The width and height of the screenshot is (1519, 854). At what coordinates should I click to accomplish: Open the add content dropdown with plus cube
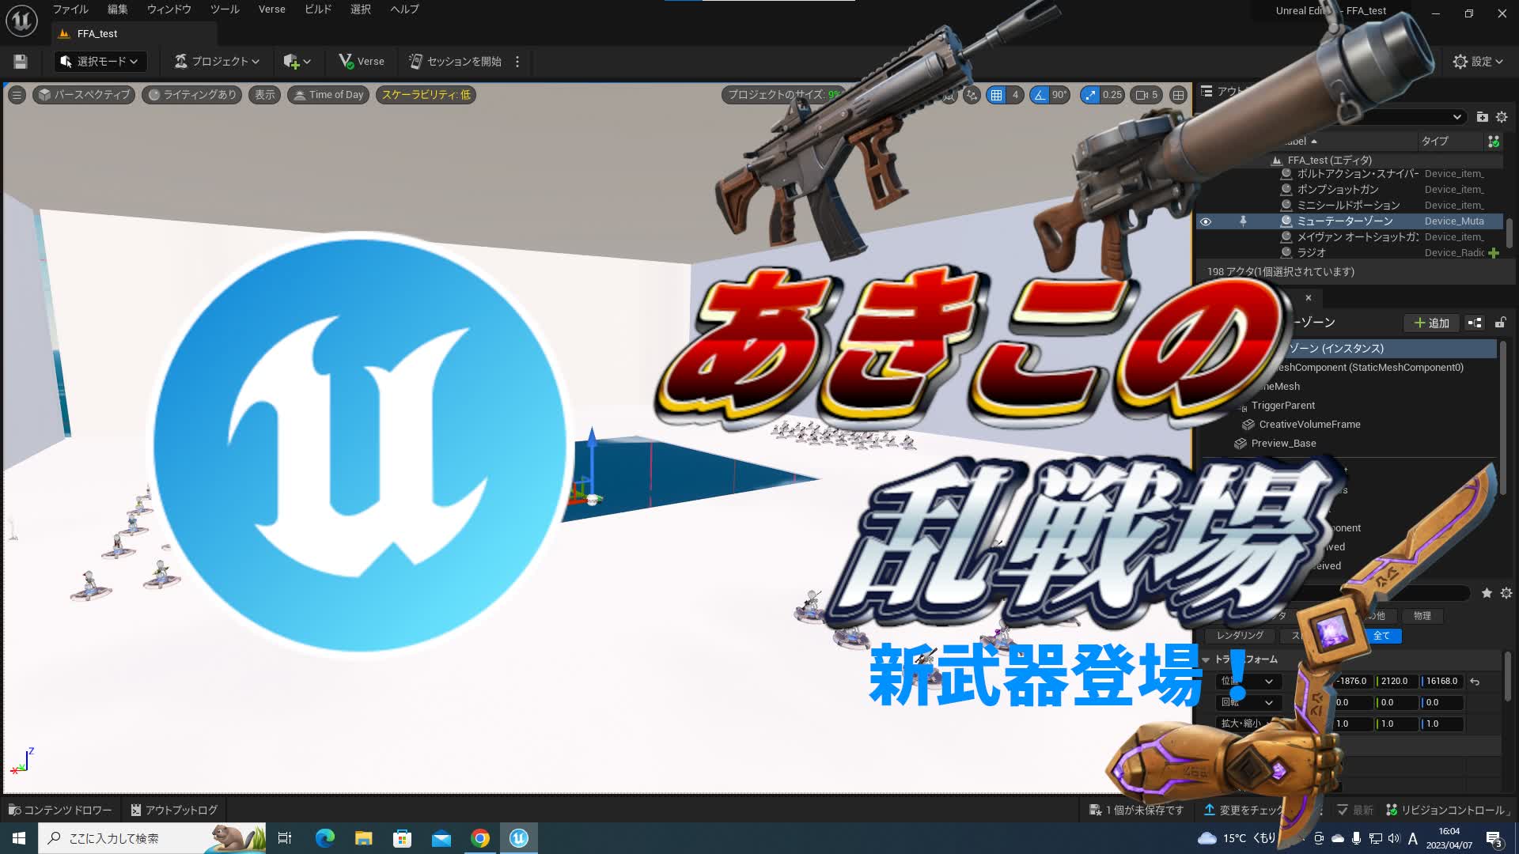click(297, 62)
